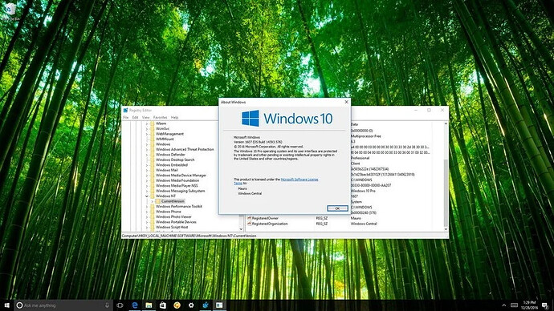
Task: Open File Explorer from the taskbar
Action: [x=149, y=305]
